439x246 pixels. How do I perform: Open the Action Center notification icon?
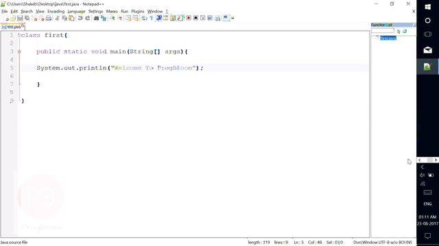[x=427, y=236]
